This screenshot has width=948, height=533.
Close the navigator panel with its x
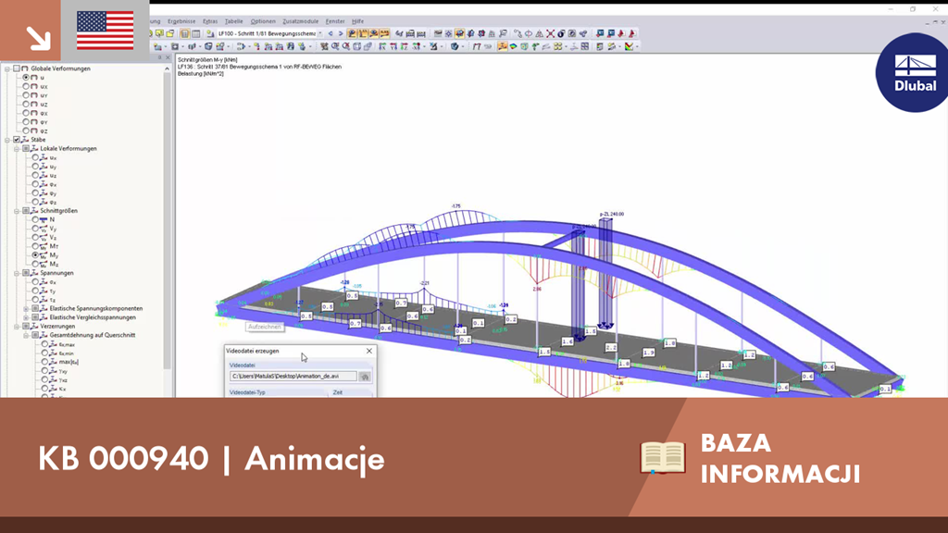(x=168, y=58)
